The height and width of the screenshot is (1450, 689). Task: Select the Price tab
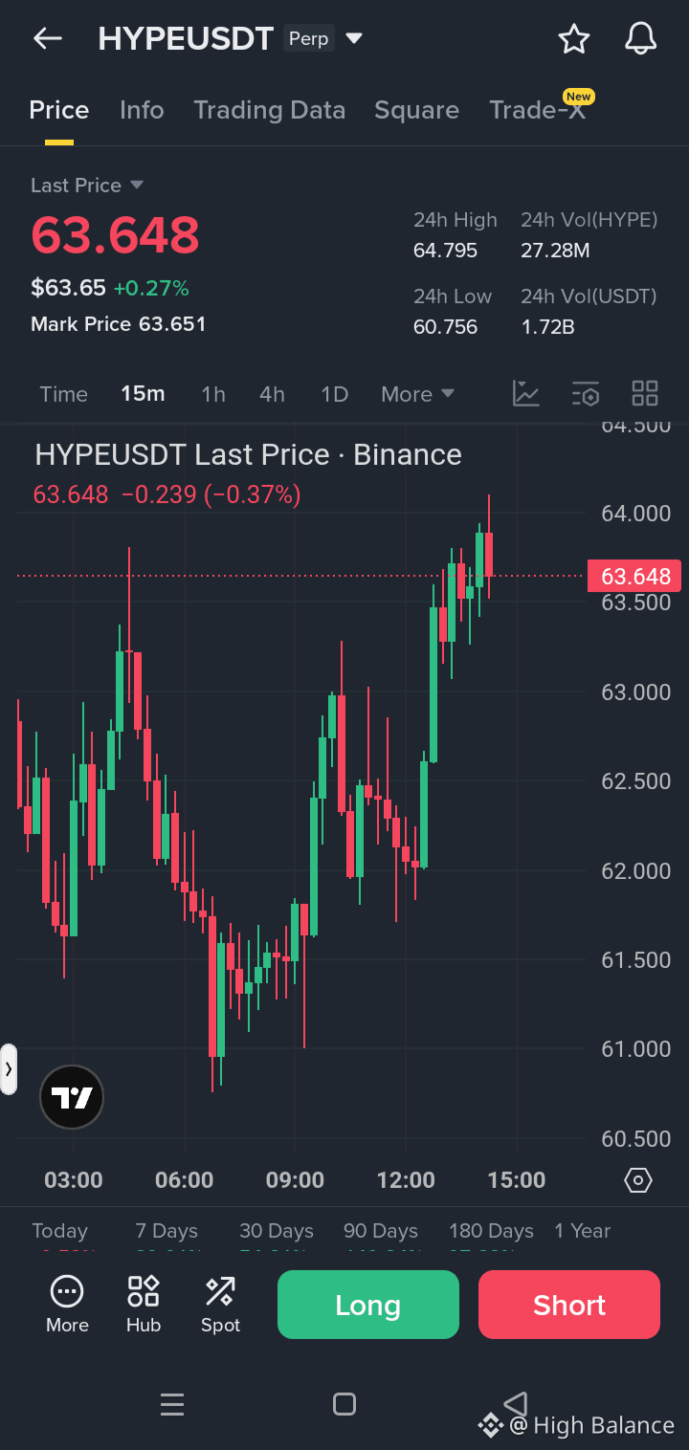[x=59, y=110]
